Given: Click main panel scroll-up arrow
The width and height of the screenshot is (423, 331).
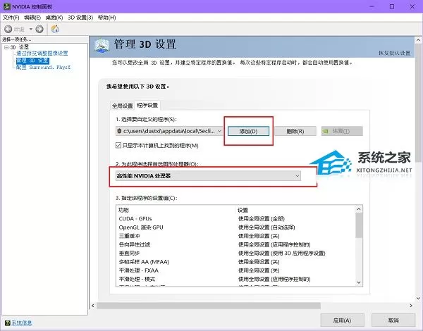Looking at the screenshot, I should [x=418, y=40].
